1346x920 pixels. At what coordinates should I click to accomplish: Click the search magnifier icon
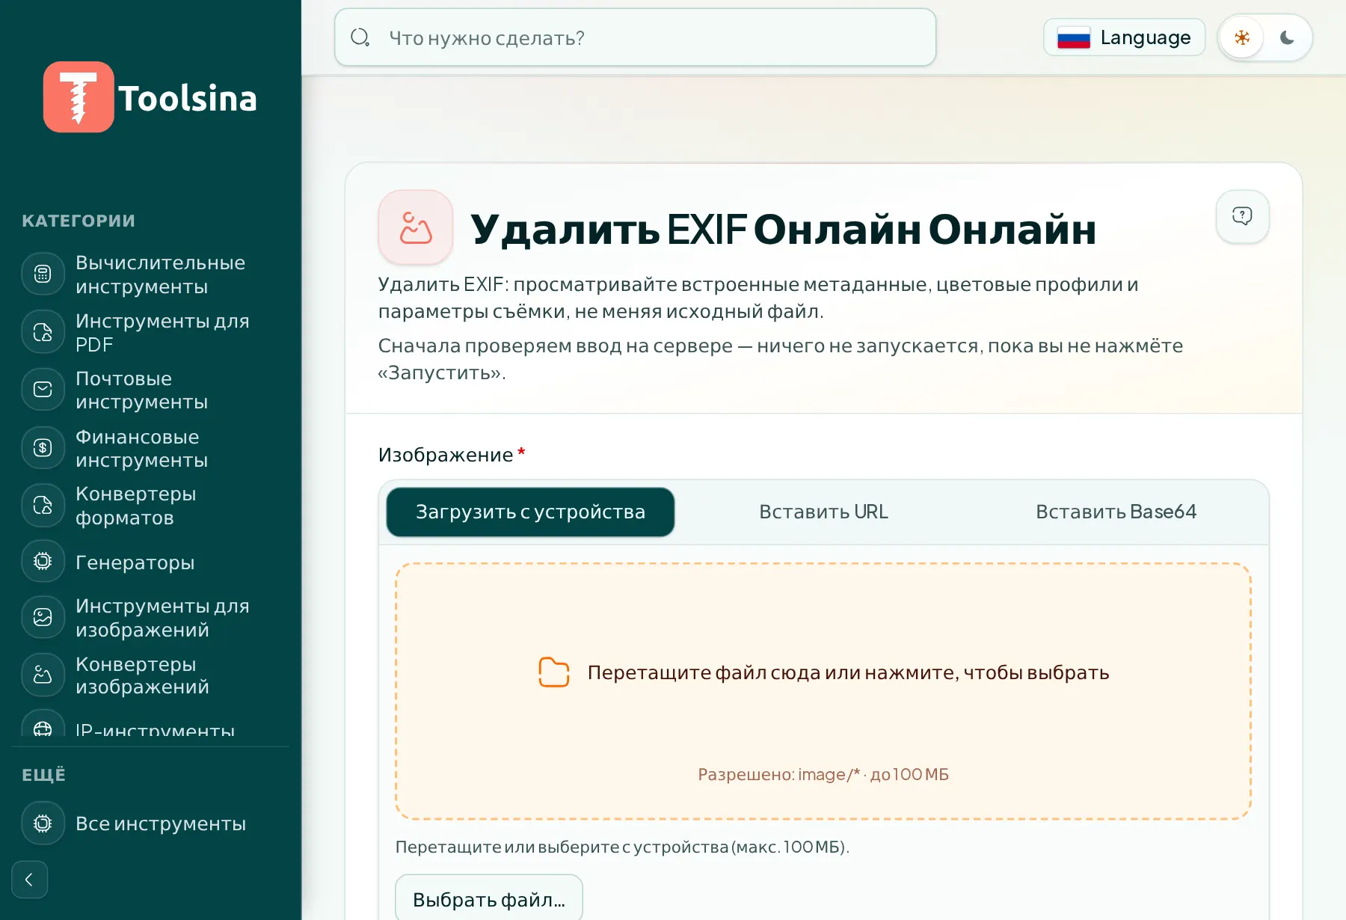[x=360, y=37]
